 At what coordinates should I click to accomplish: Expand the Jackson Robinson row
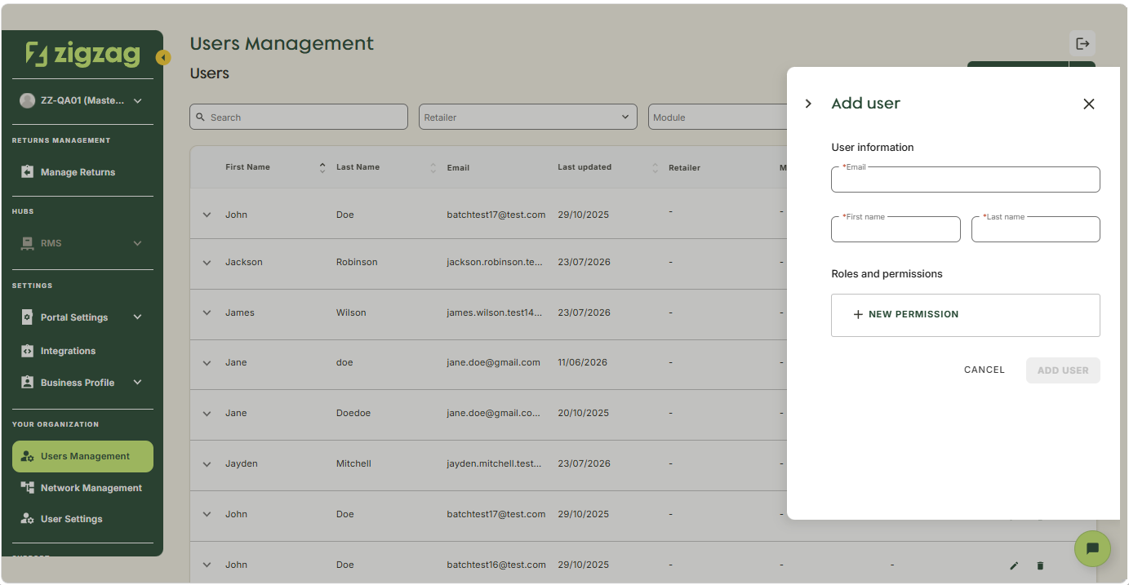click(207, 263)
